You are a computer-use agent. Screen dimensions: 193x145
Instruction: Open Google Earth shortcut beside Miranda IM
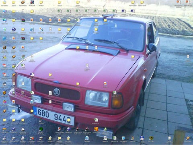pyautogui.click(x=14, y=129)
